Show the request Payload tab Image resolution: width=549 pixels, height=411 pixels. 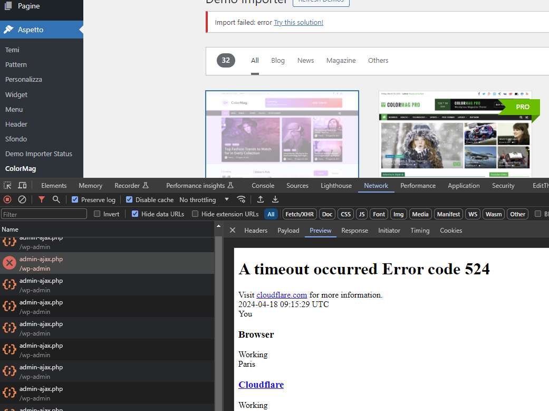[288, 230]
